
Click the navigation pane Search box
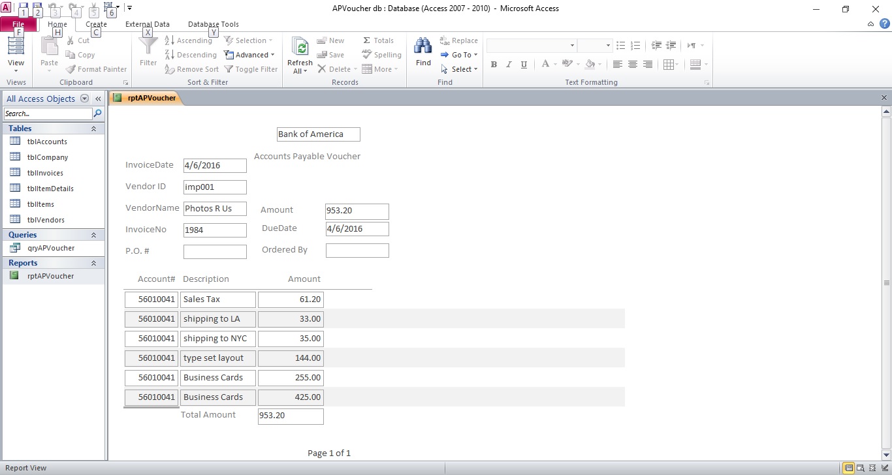(48, 114)
